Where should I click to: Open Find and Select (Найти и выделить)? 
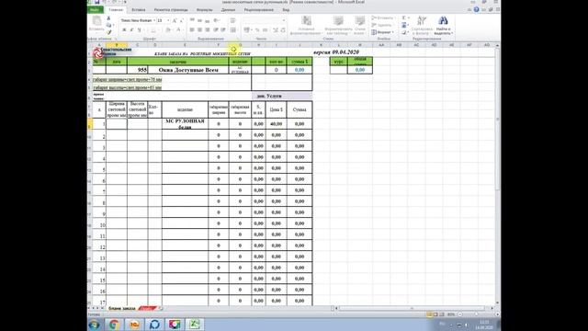click(x=443, y=25)
